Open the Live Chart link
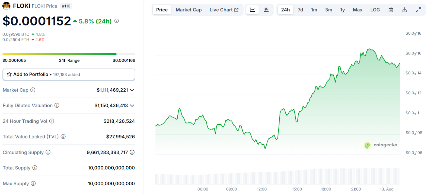Screen dimensions: 434x194 point(224,10)
